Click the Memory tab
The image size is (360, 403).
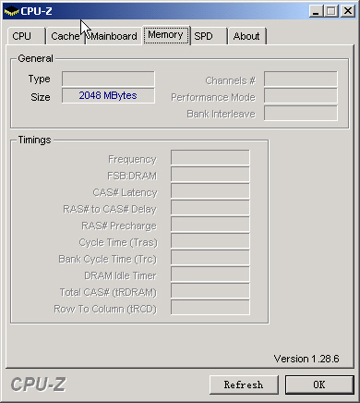tap(166, 35)
